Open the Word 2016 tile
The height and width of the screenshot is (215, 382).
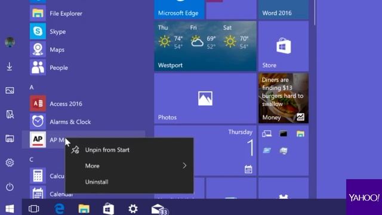pyautogui.click(x=284, y=10)
